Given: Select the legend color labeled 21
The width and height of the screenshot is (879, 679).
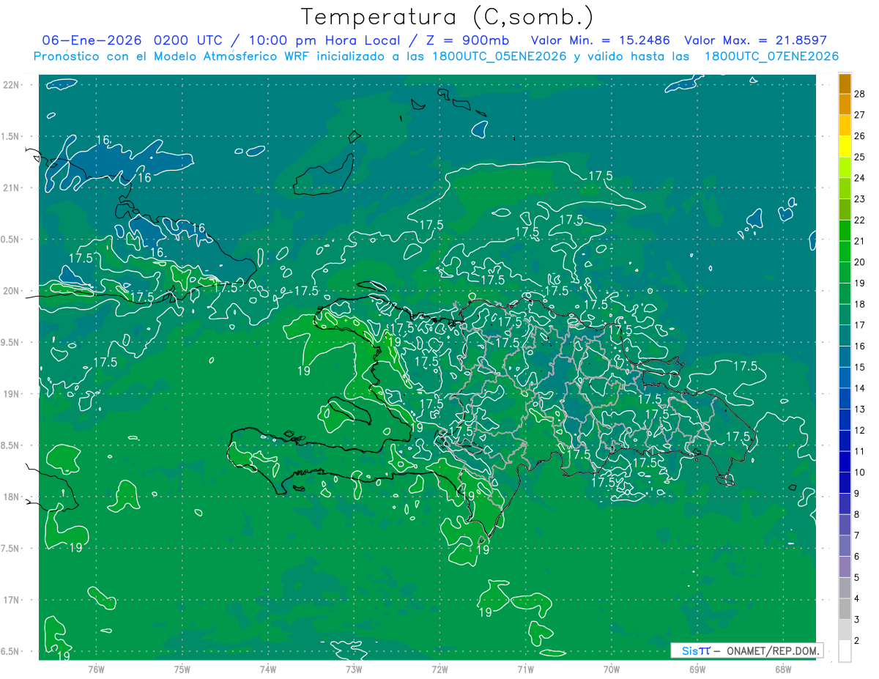Looking at the screenshot, I should (845, 231).
